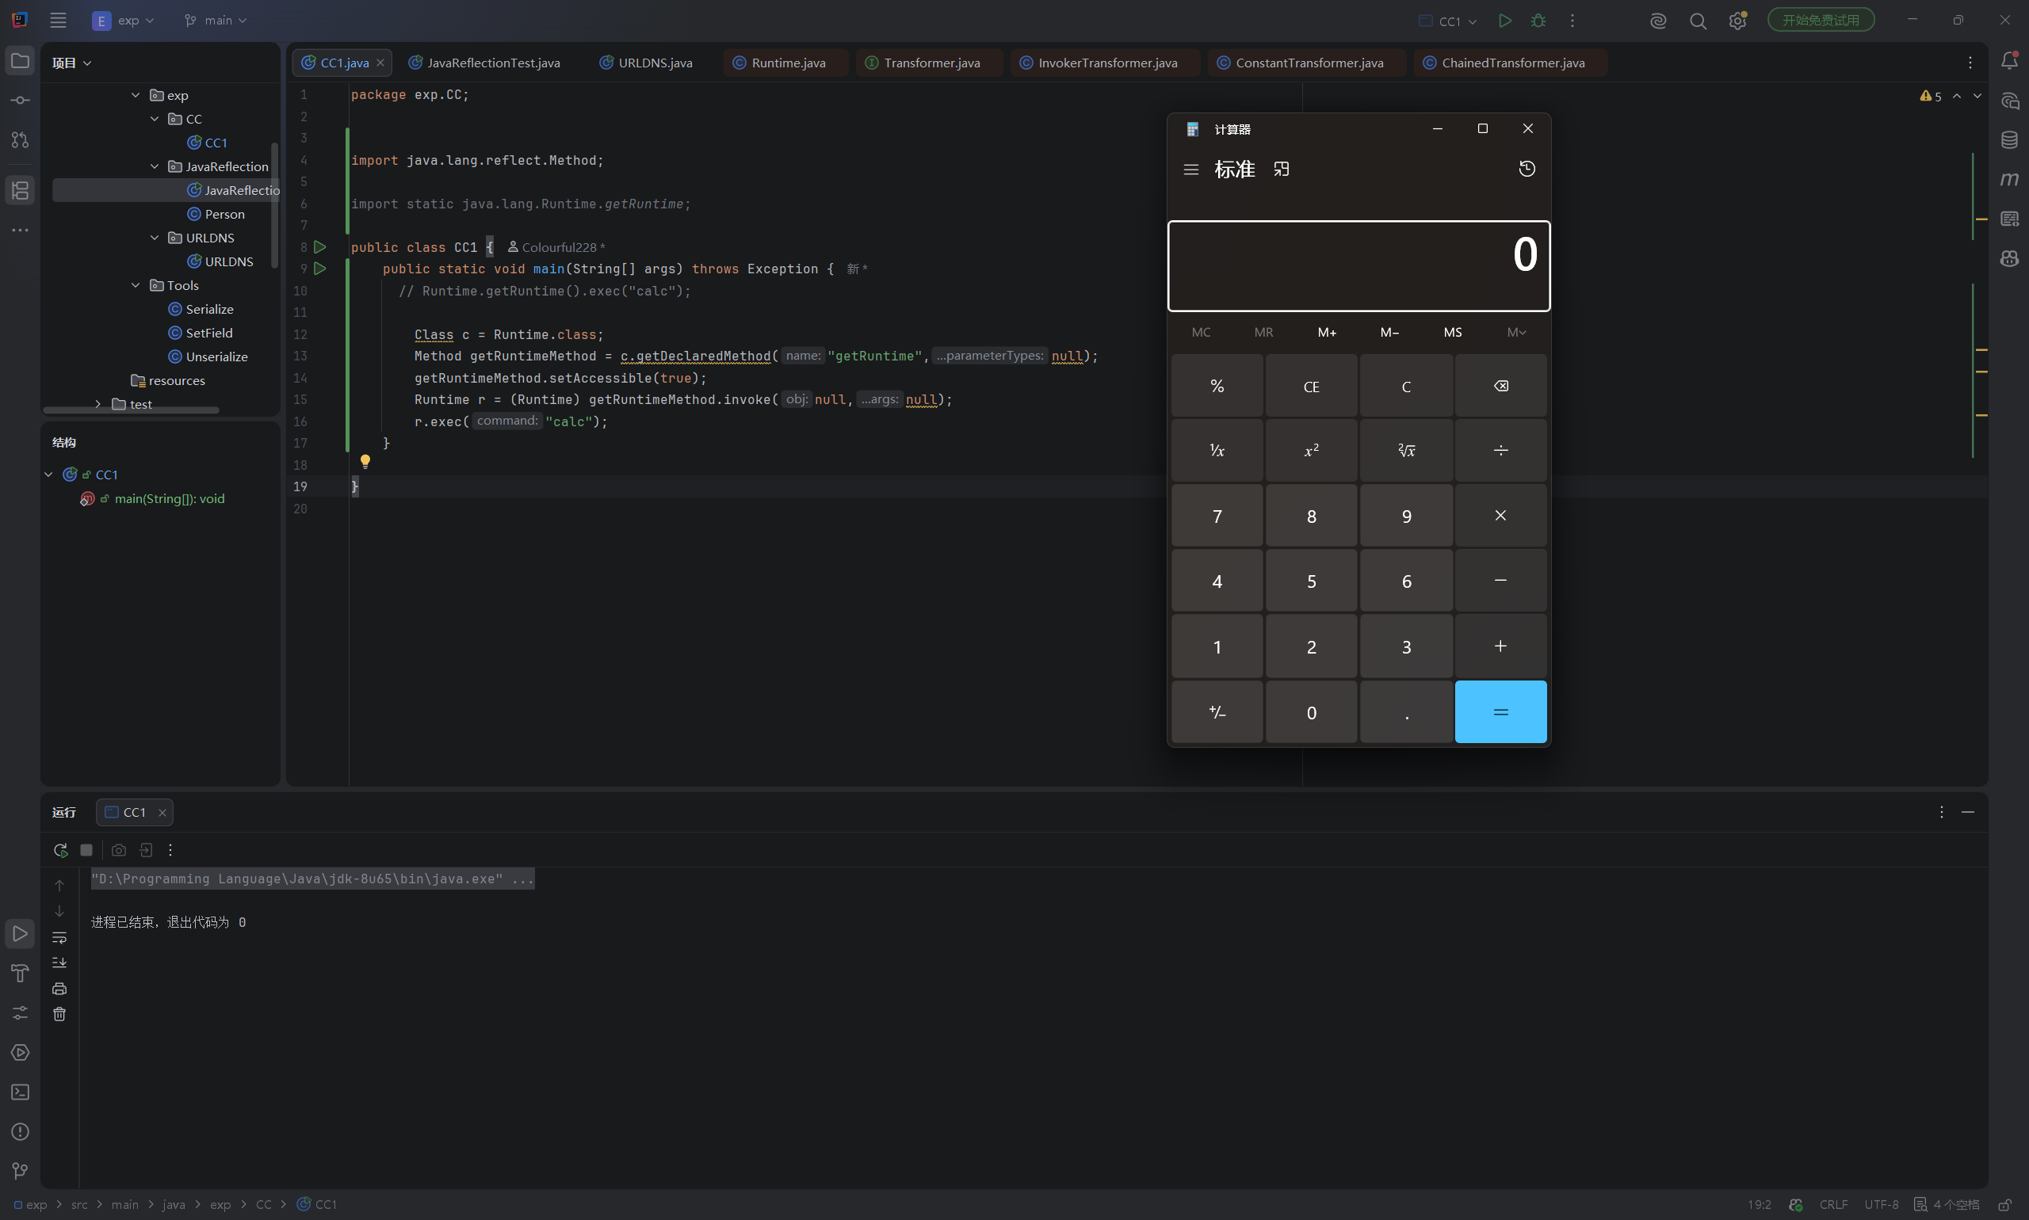The width and height of the screenshot is (2029, 1220).
Task: Open the Problems tool window icon
Action: pyautogui.click(x=20, y=1132)
